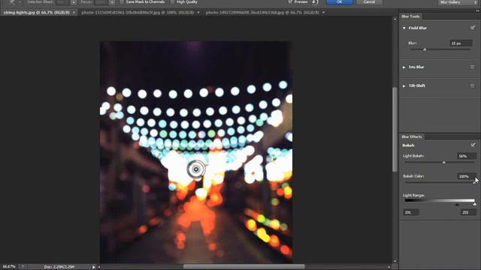Toggle the Field Blur checkbox

tap(473, 28)
